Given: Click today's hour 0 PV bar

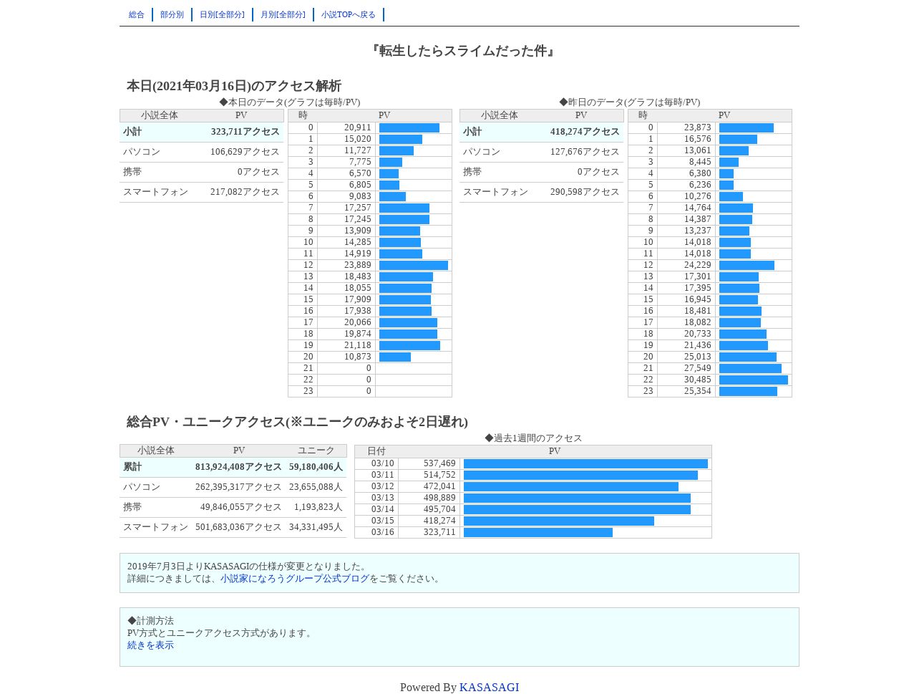Looking at the screenshot, I should click(409, 127).
